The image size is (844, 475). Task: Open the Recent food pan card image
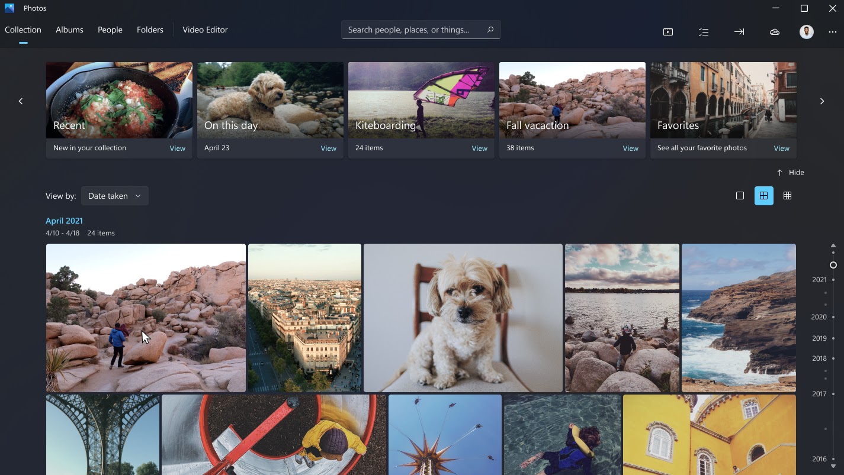pyautogui.click(x=119, y=101)
